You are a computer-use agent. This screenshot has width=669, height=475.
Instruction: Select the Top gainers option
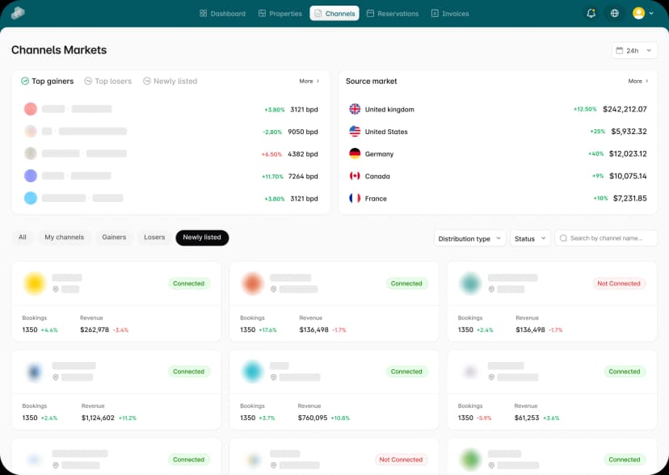(47, 81)
